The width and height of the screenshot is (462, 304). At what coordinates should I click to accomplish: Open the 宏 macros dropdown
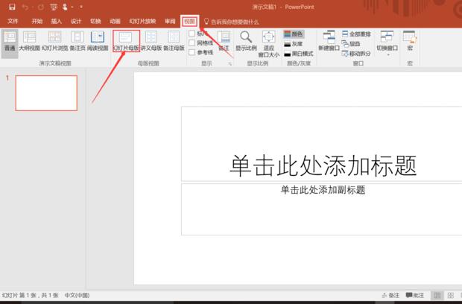coord(410,39)
